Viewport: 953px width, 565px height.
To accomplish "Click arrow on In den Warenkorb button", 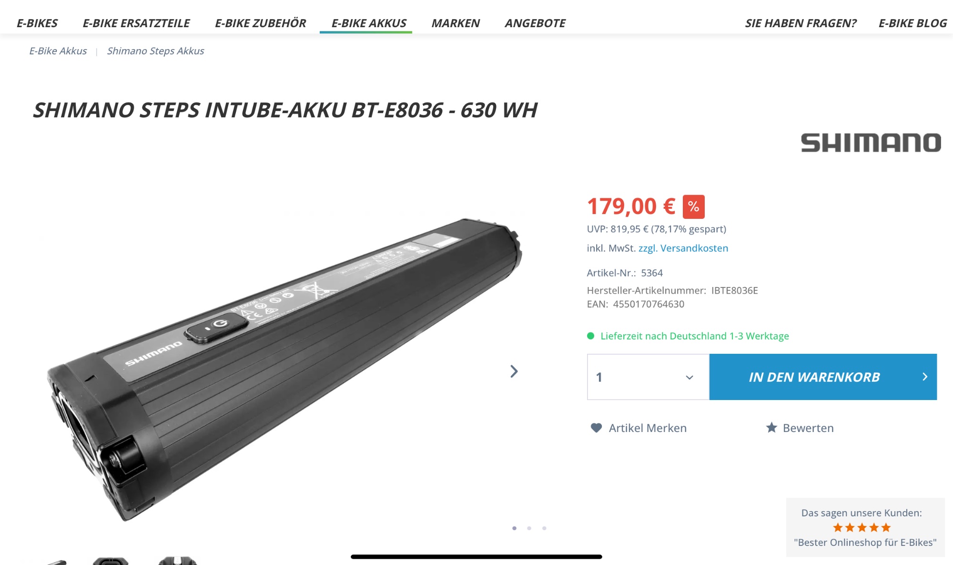I will tap(925, 377).
